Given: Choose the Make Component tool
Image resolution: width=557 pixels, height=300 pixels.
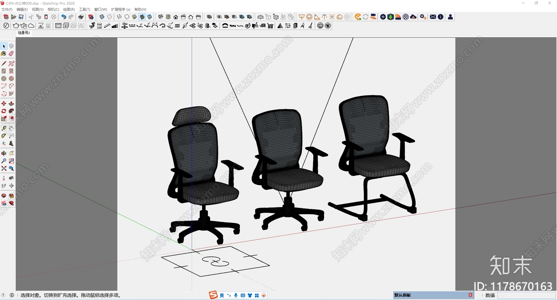Looking at the screenshot, I should click(11, 46).
